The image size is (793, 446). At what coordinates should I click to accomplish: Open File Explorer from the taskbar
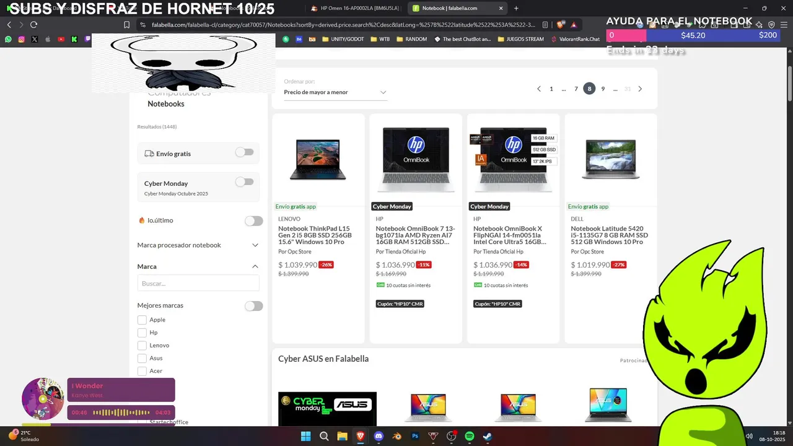pyautogui.click(x=342, y=436)
